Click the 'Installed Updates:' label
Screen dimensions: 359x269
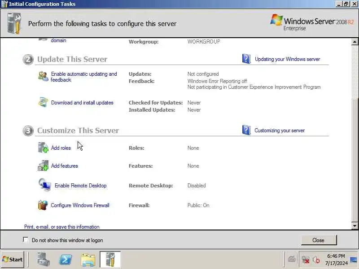(x=152, y=110)
